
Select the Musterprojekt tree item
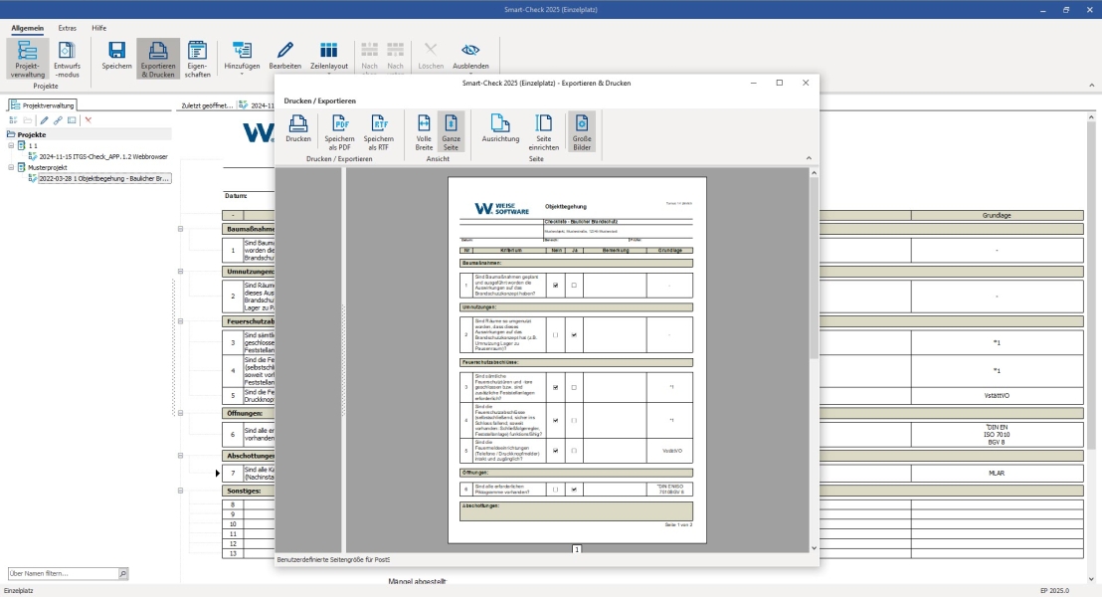47,167
